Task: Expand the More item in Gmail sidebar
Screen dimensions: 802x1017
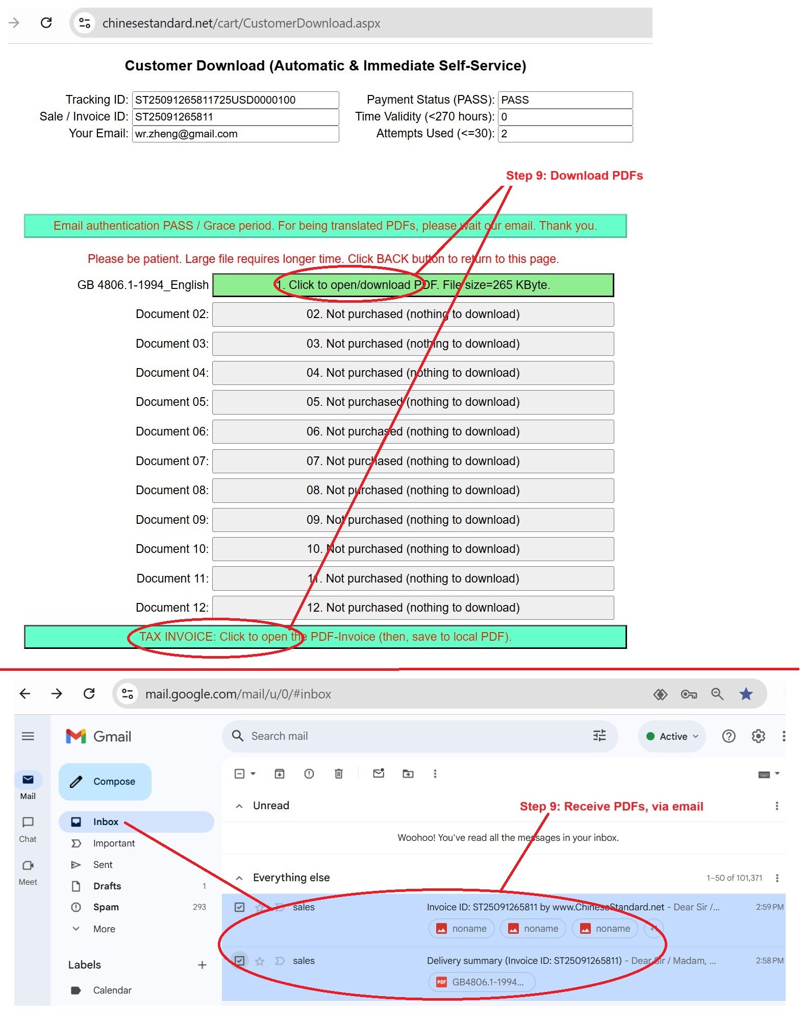Action: pyautogui.click(x=104, y=929)
